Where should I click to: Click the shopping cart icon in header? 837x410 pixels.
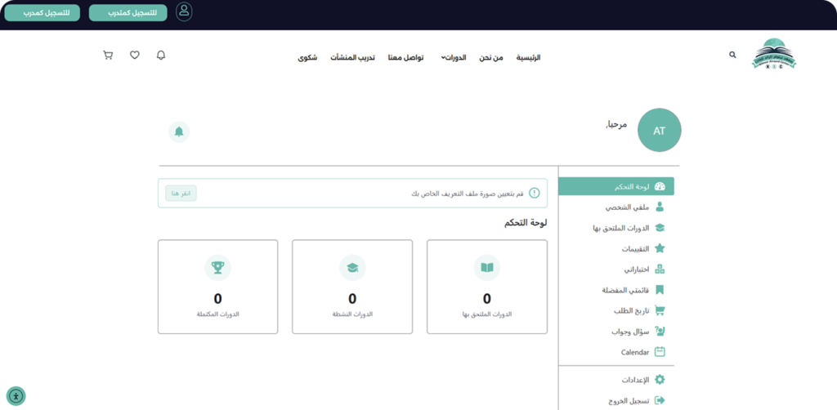(x=108, y=56)
